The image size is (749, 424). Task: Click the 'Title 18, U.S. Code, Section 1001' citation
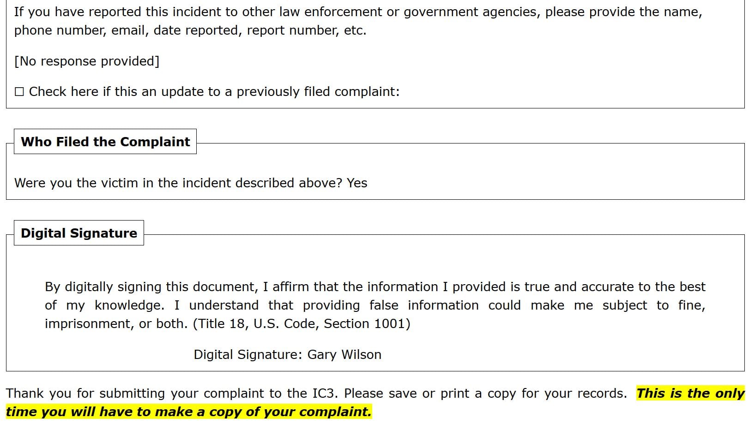[302, 324]
